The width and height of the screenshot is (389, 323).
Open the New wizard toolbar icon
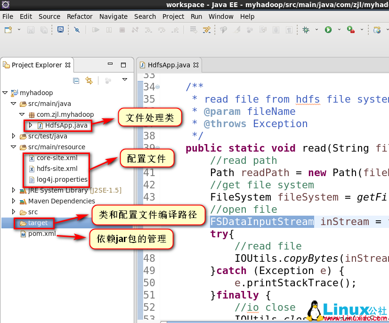pyautogui.click(x=7, y=30)
